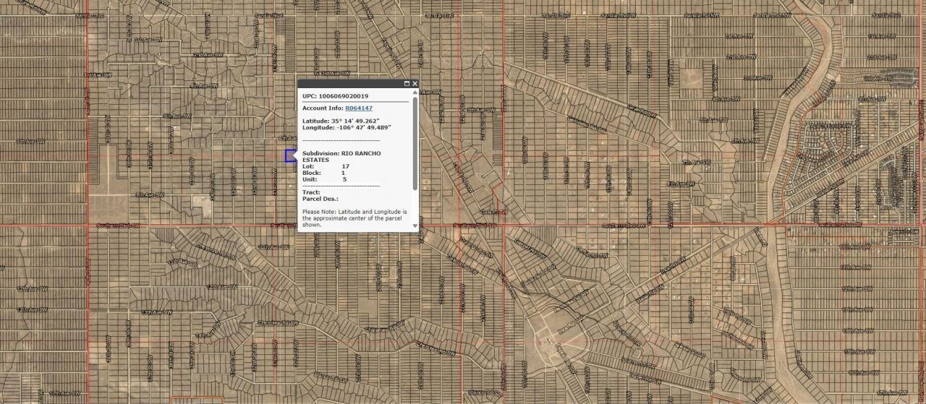This screenshot has height=404, width=926.
Task: Click the popup's dark title bar
Action: [x=351, y=84]
